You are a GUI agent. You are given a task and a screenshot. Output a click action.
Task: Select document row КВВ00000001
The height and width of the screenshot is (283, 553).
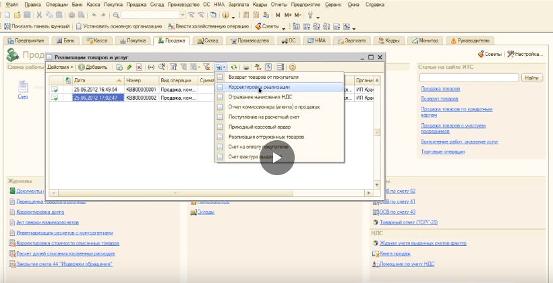pyautogui.click(x=141, y=89)
